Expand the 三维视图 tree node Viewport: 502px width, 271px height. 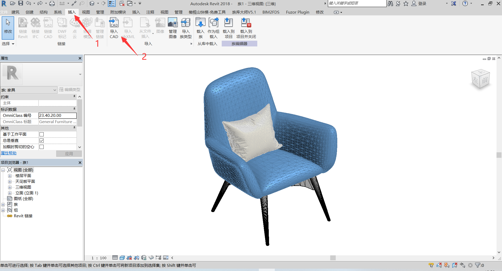(x=10, y=187)
